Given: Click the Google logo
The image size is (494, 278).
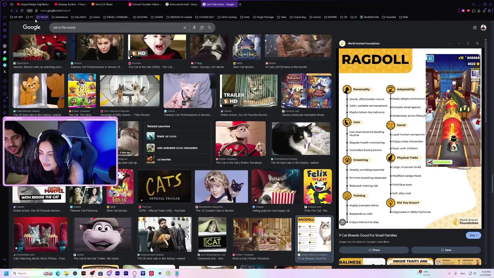Looking at the screenshot, I should [x=32, y=27].
